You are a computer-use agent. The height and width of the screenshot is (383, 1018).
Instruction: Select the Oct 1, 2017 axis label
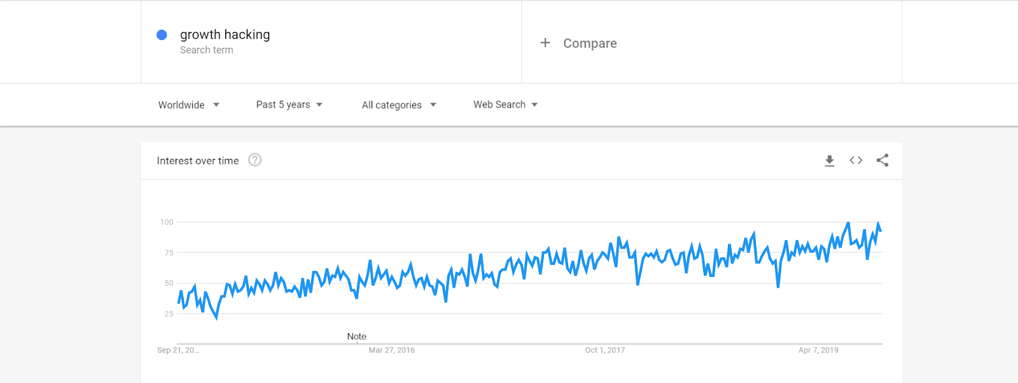605,350
